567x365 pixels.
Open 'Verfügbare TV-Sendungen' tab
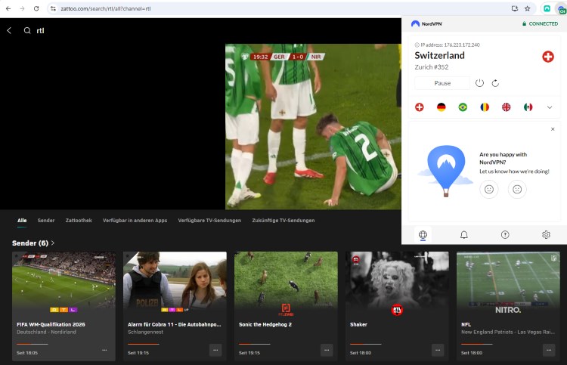click(x=209, y=221)
